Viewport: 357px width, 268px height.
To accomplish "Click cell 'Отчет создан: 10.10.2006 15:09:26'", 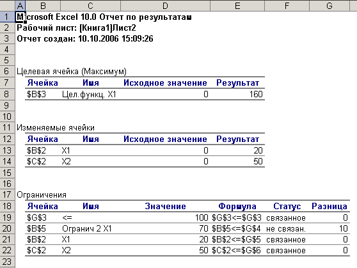I will point(85,39).
